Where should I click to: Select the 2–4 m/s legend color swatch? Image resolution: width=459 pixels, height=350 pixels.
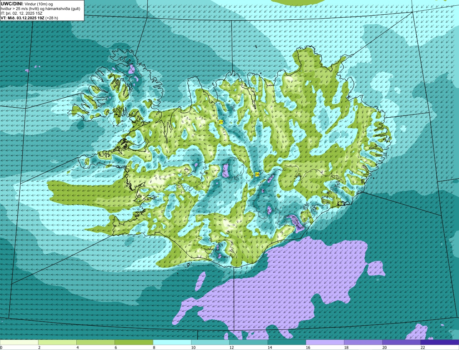(57, 342)
